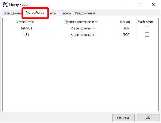Click the app icon in title bar
Viewport: 161px width, 123px height.
coord(5,5)
